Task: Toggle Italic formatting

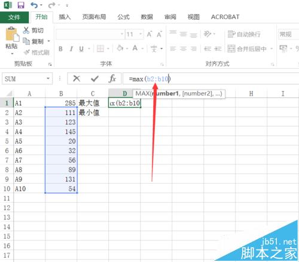Action: coord(71,48)
